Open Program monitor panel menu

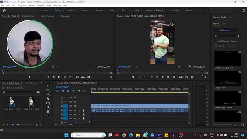(164, 16)
